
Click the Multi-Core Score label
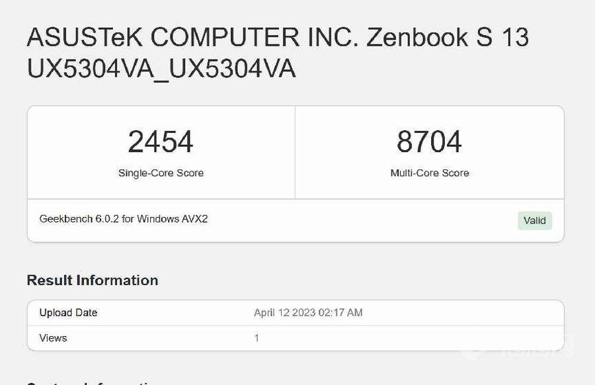point(430,173)
